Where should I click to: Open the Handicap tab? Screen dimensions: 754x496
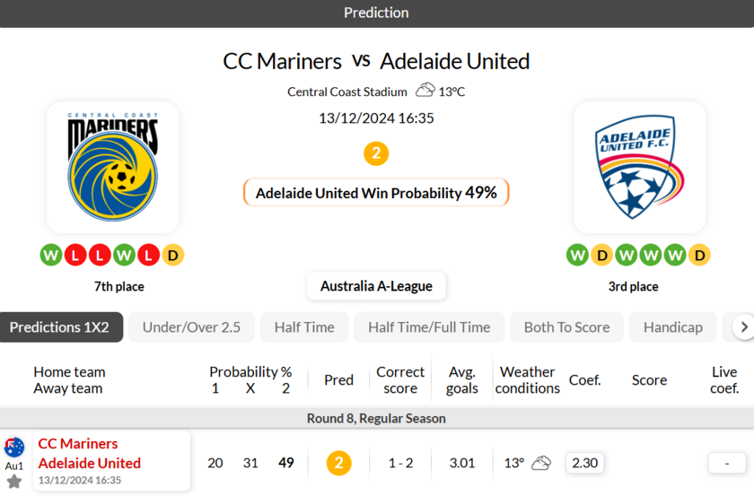[x=672, y=327]
